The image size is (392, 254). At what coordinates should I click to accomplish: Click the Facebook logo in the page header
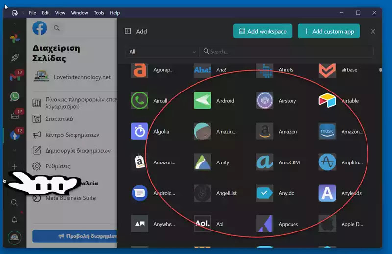[40, 28]
